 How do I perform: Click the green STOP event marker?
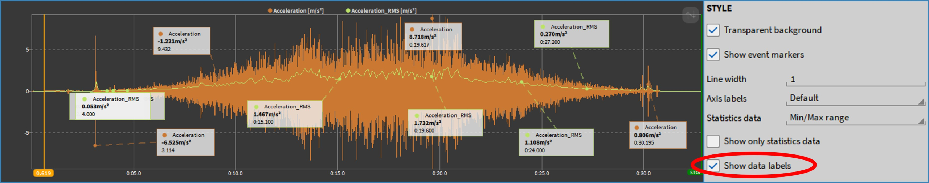tap(695, 173)
